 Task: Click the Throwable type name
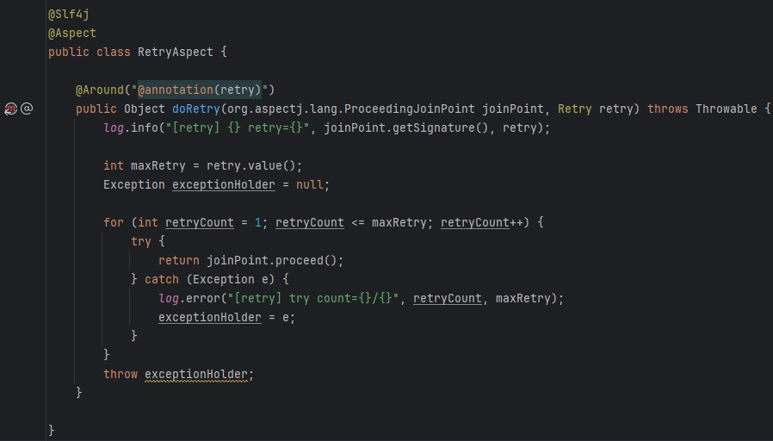pyautogui.click(x=727, y=109)
